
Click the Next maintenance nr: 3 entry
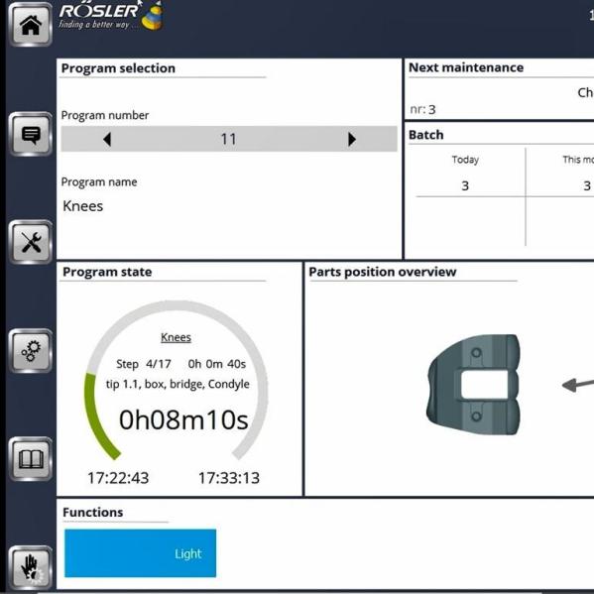click(x=422, y=109)
